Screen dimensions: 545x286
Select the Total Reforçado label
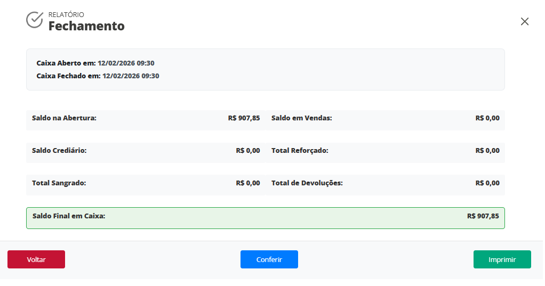[300, 150]
